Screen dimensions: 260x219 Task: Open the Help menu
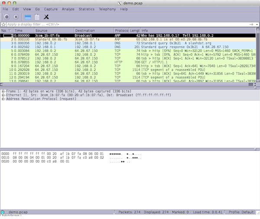pos(124,9)
